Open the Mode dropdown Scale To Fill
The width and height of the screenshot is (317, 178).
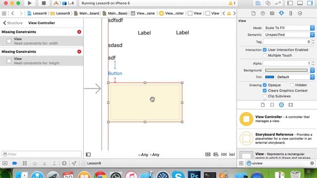(x=289, y=28)
